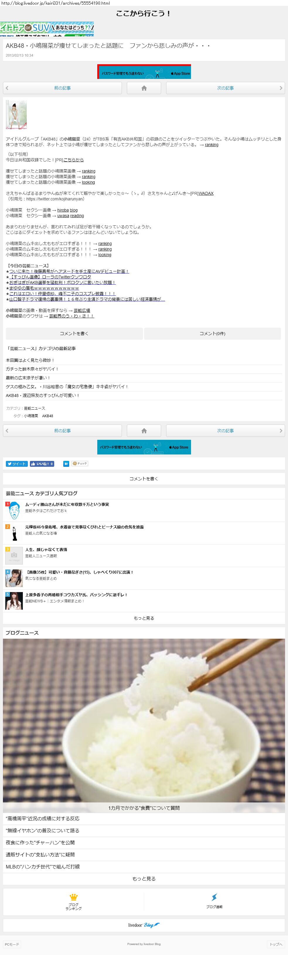Open the 山口智子ドラマ復帰 news link

(87, 299)
